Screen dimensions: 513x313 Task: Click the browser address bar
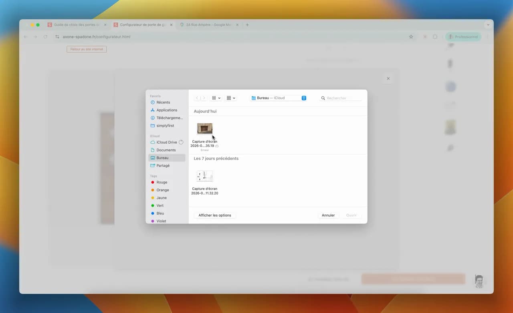pos(234,37)
